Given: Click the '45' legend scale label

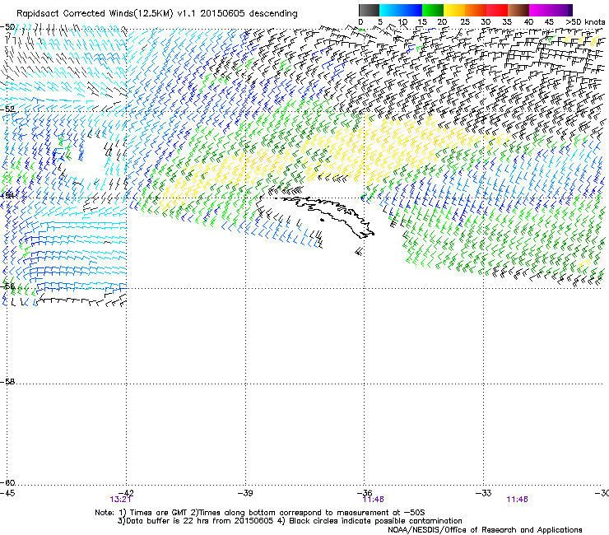Looking at the screenshot, I should coord(549,22).
